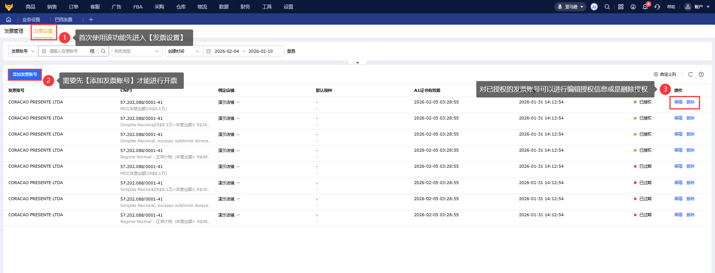Open the AI assistant icon
This screenshot has height=273, width=715.
(x=594, y=7)
